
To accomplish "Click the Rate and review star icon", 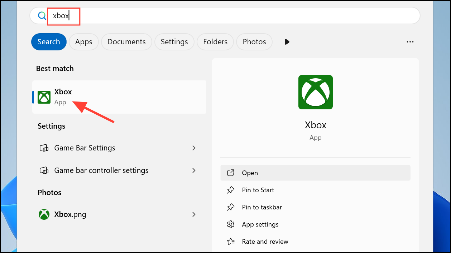I will [231, 242].
